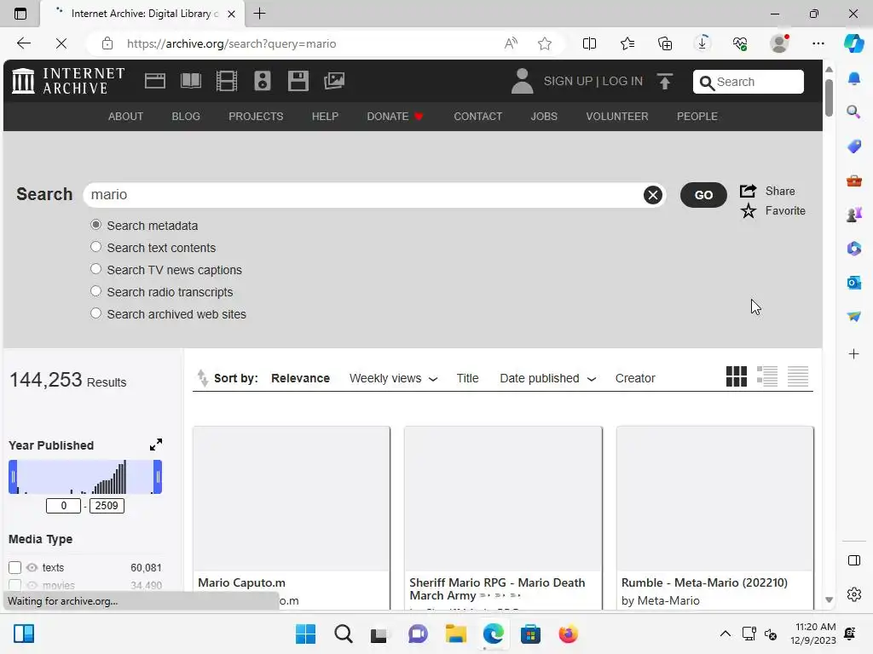Select Search archived web sites radio button
Screen dimensions: 873x654
[x=95, y=313]
